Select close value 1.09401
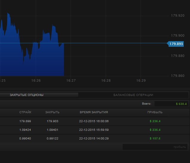Image resolution: width=190 pixels, height=163 pixels. coord(52,130)
